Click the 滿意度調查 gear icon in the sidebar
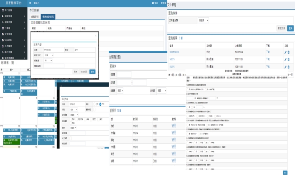The width and height of the screenshot is (295, 175). pyautogui.click(x=3, y=58)
